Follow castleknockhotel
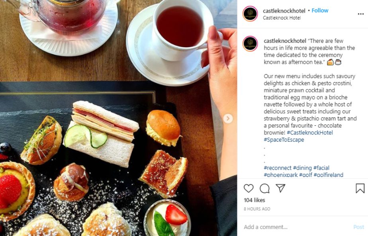The width and height of the screenshot is (368, 236). click(x=320, y=11)
